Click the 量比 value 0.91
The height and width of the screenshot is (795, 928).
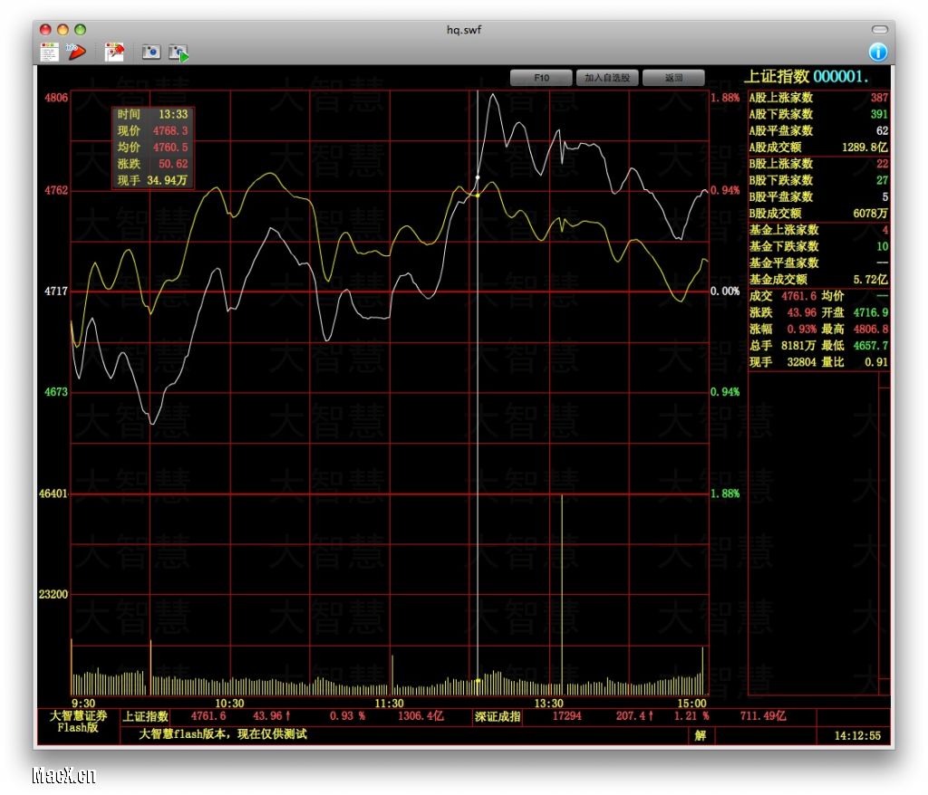point(876,362)
